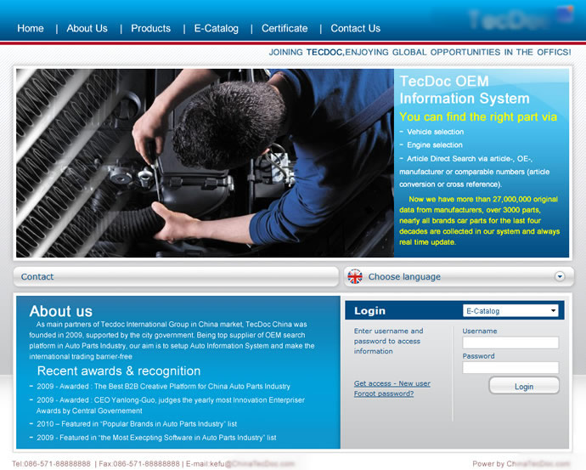
Task: Open the Contact bar
Action: point(176,277)
